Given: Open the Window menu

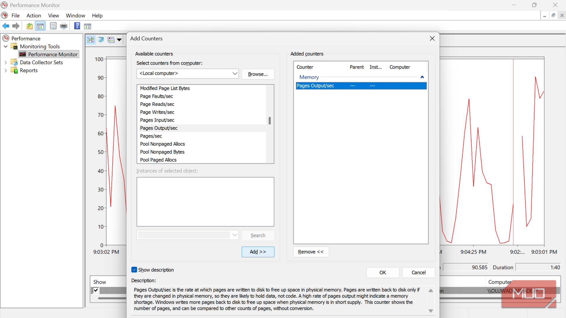Looking at the screenshot, I should tap(75, 16).
